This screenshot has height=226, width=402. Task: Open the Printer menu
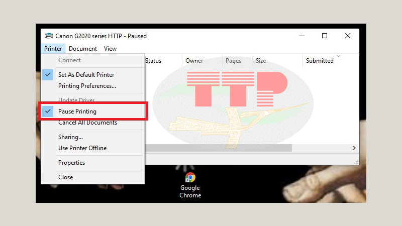click(x=53, y=49)
